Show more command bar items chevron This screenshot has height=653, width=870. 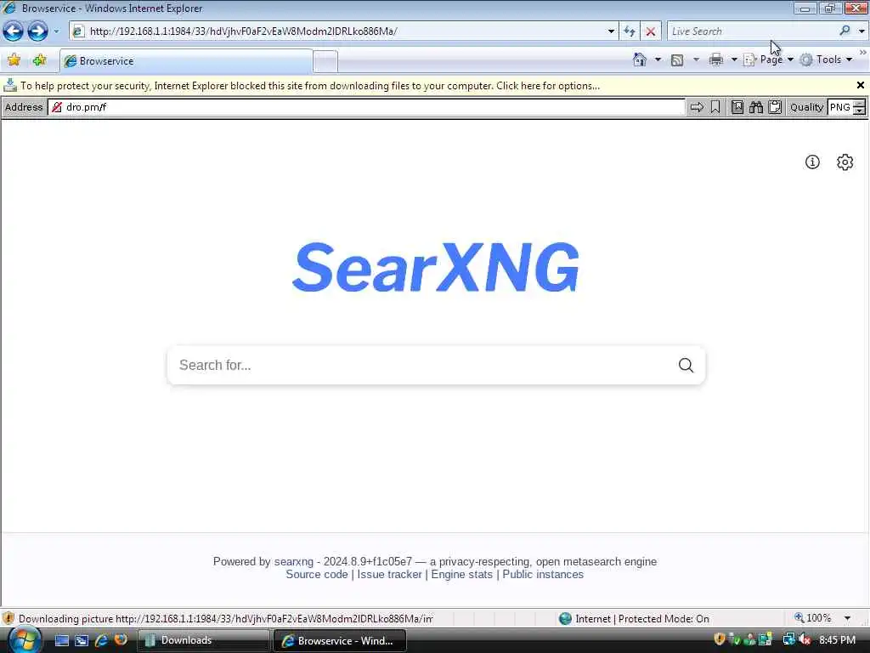863,53
